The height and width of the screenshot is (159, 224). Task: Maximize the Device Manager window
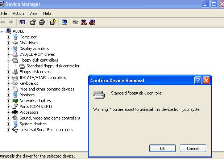(214, 4)
